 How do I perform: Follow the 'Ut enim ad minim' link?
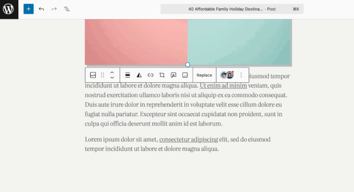(x=223, y=86)
